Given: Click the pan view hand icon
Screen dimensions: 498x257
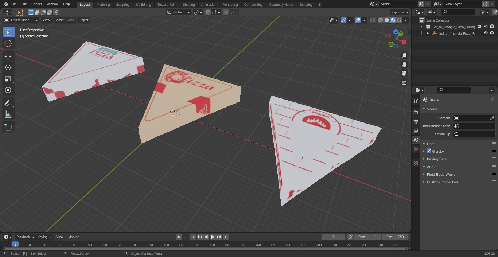Looking at the screenshot, I should click(404, 65).
